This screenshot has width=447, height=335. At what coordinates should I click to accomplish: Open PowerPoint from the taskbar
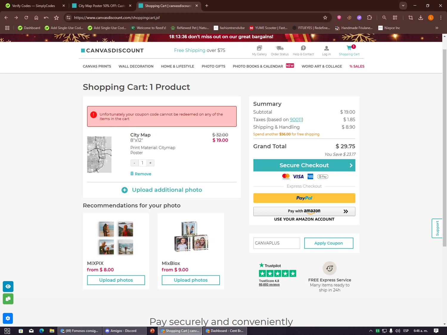152,331
